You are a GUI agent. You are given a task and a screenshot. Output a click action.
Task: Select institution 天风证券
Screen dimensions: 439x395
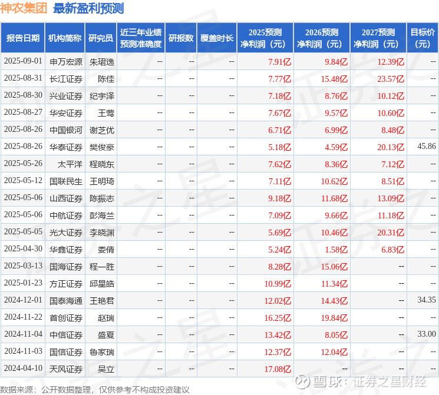pos(66,369)
